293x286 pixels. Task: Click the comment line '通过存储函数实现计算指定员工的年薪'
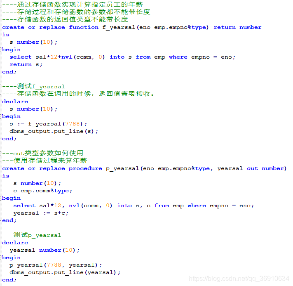click(x=73, y=4)
